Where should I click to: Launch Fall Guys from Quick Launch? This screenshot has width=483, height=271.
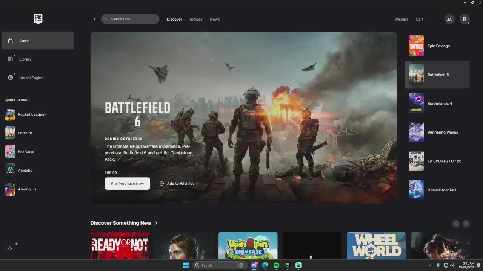coord(20,152)
